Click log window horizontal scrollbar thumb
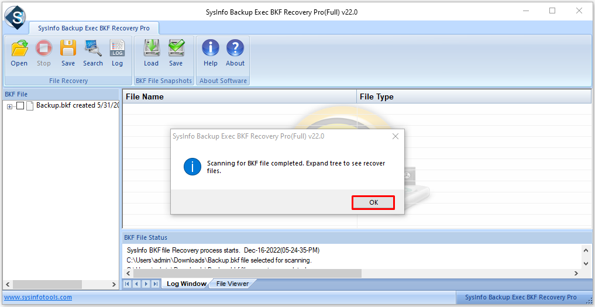 247,273
